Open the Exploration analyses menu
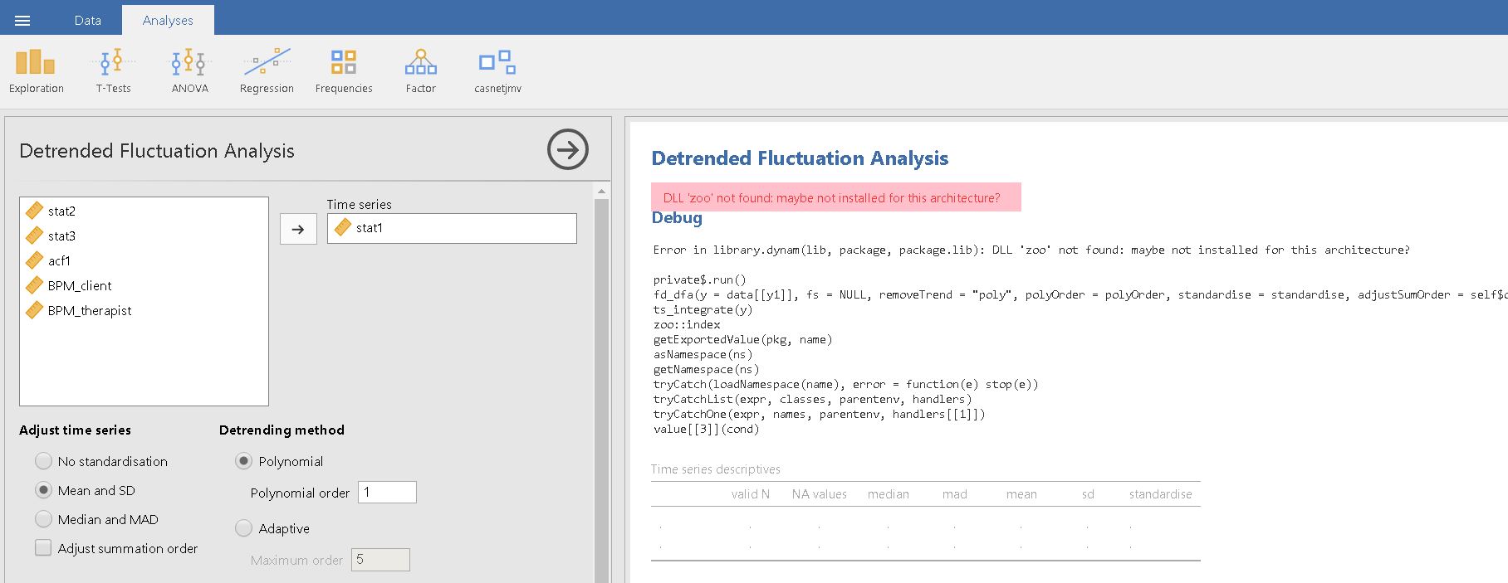This screenshot has height=583, width=1508. pos(36,70)
